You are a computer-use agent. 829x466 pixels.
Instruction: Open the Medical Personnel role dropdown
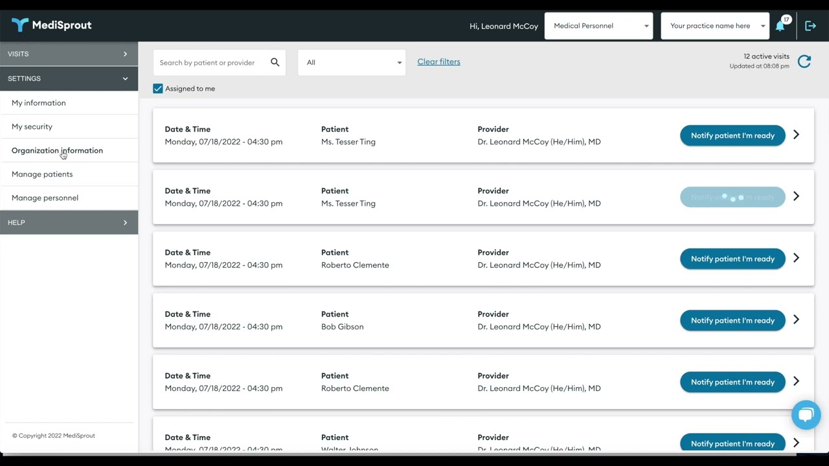[x=598, y=26]
